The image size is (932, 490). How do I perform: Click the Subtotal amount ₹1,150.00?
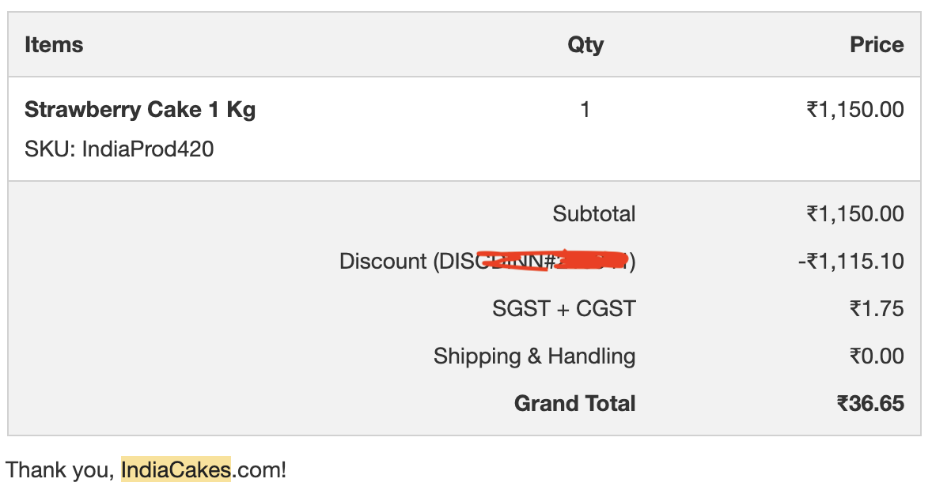pyautogui.click(x=854, y=213)
